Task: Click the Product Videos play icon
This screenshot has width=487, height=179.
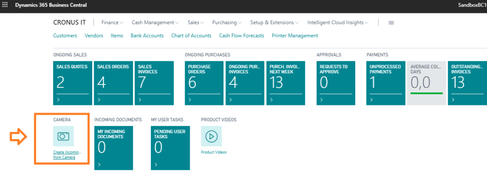Action: (x=211, y=136)
